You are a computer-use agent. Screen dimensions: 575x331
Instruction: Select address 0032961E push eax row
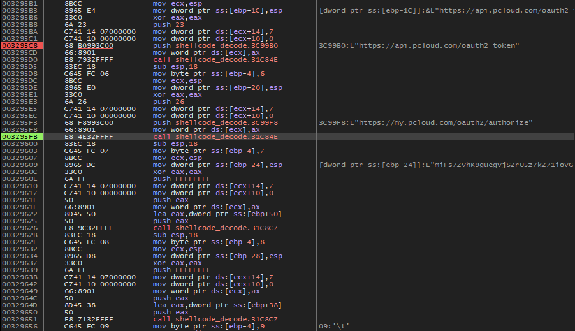coord(19,200)
